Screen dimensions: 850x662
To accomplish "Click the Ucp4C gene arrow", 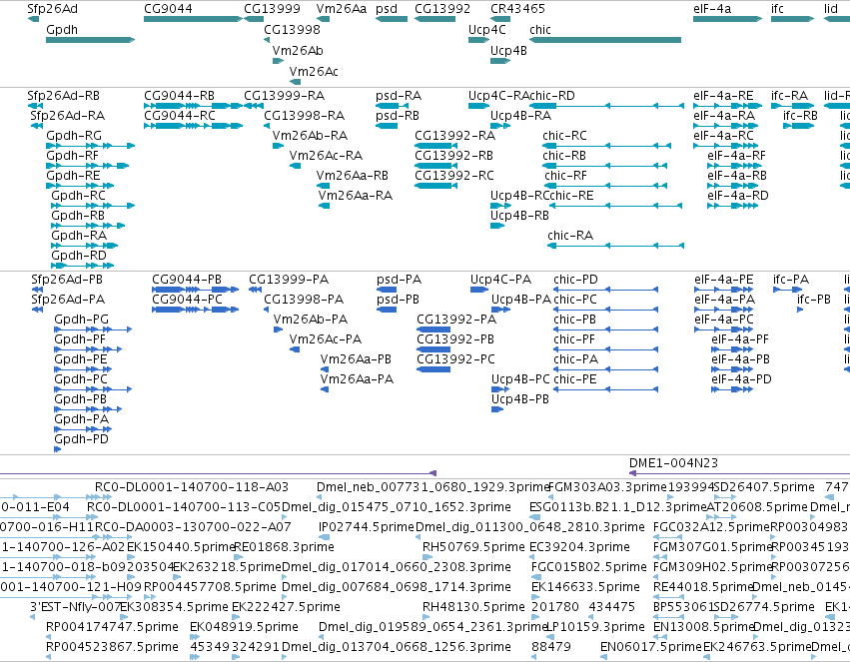I will [479, 40].
